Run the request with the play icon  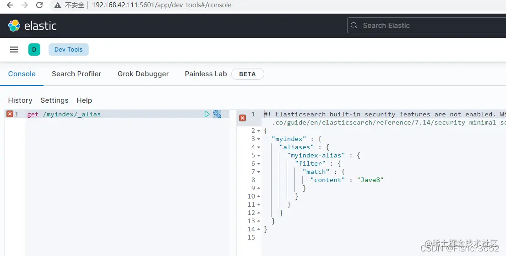(207, 114)
